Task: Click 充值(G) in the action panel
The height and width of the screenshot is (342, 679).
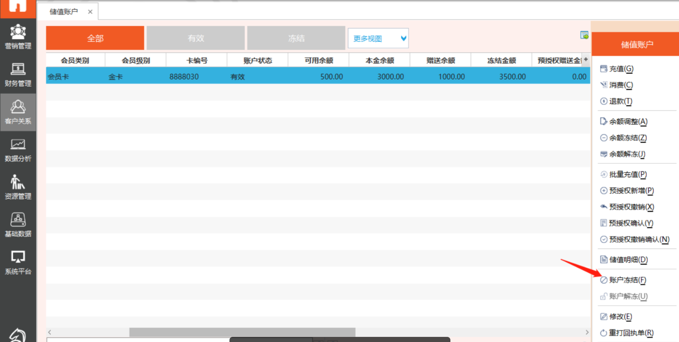Action: click(x=621, y=69)
